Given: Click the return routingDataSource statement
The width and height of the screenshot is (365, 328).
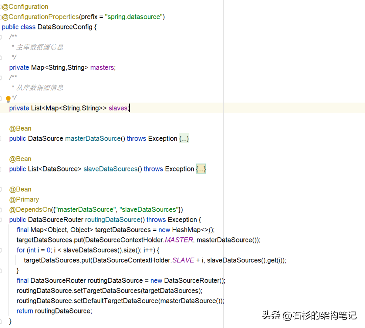Looking at the screenshot, I should (x=54, y=311).
